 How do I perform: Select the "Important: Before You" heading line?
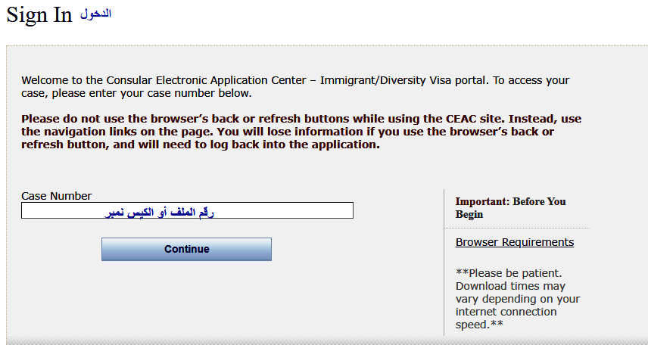(x=510, y=202)
